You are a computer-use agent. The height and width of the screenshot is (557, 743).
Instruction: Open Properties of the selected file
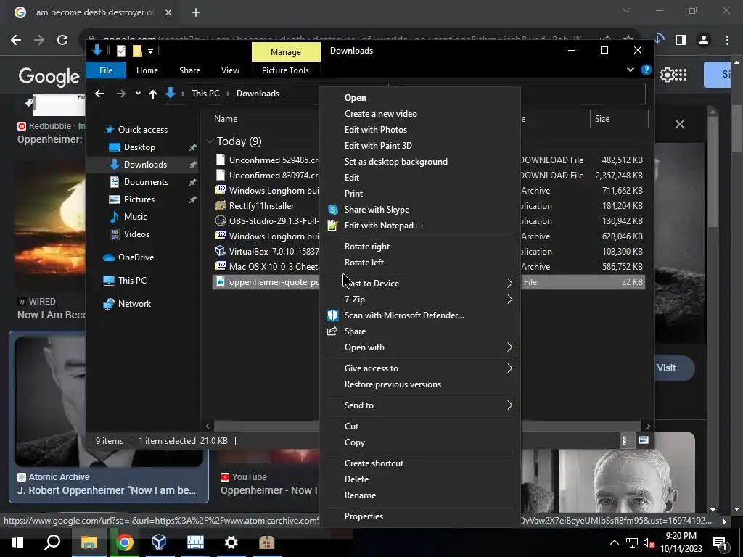coord(364,516)
